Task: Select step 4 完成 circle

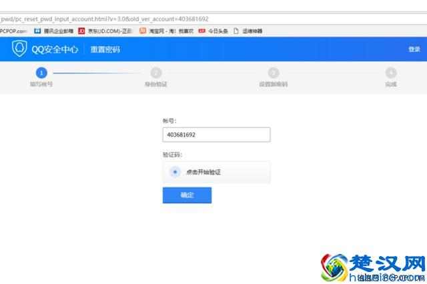Action: 391,73
